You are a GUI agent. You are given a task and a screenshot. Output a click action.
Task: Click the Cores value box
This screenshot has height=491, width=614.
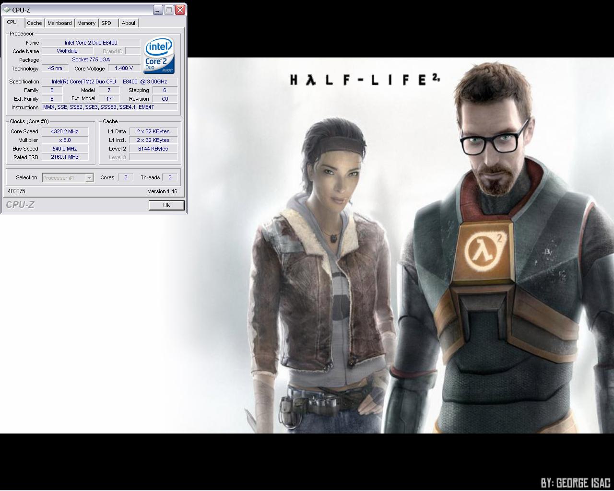[126, 177]
